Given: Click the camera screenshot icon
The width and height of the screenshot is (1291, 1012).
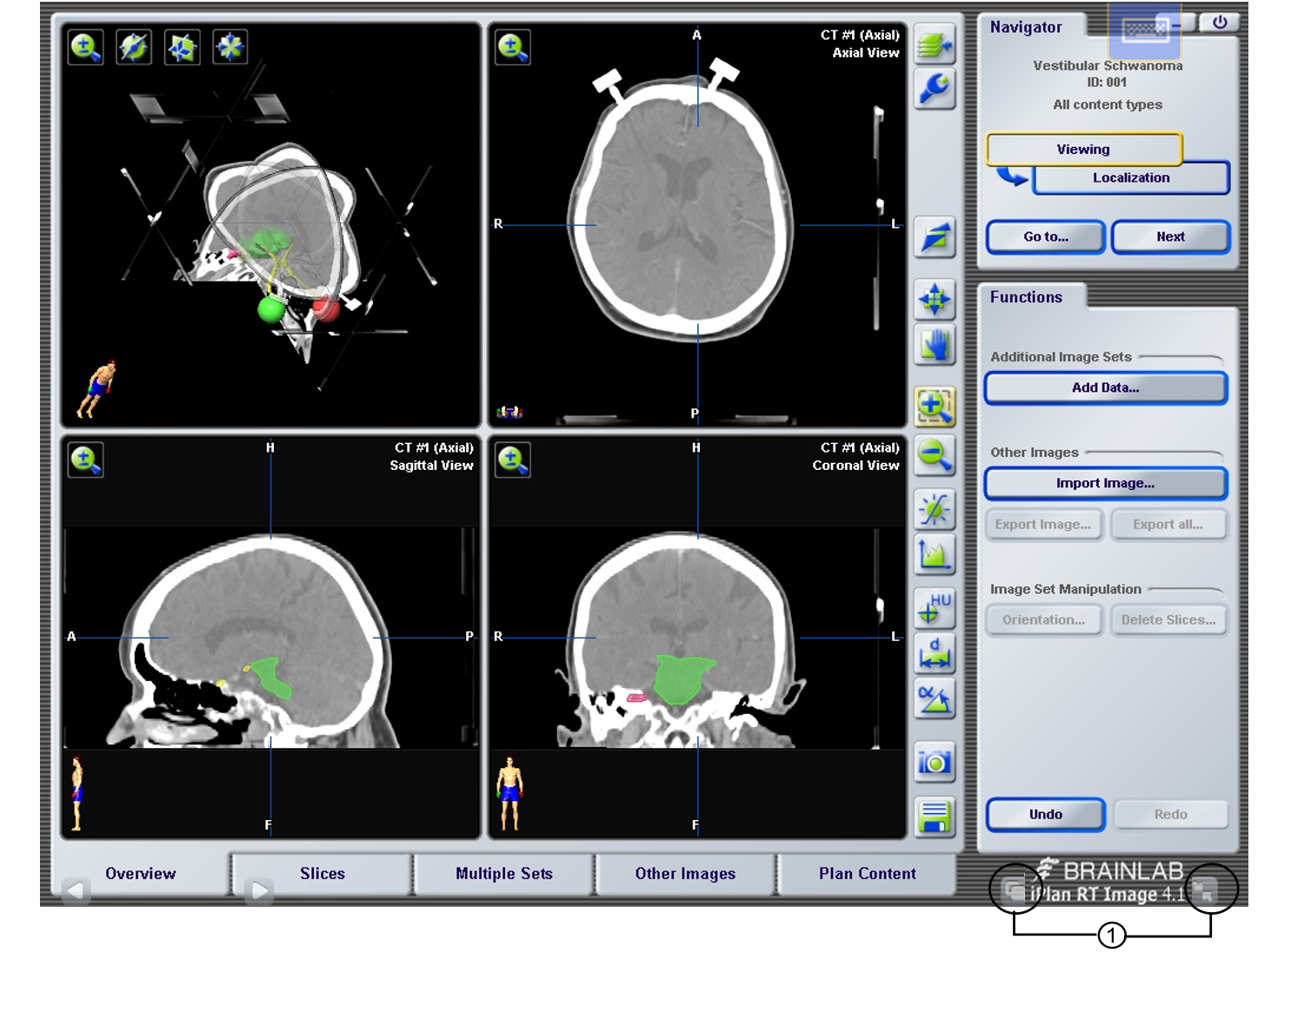Looking at the screenshot, I should point(935,762).
